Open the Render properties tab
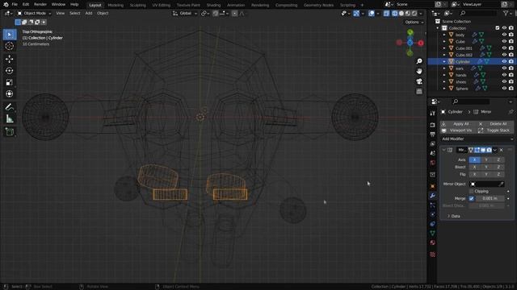The image size is (517, 290). tap(433, 126)
